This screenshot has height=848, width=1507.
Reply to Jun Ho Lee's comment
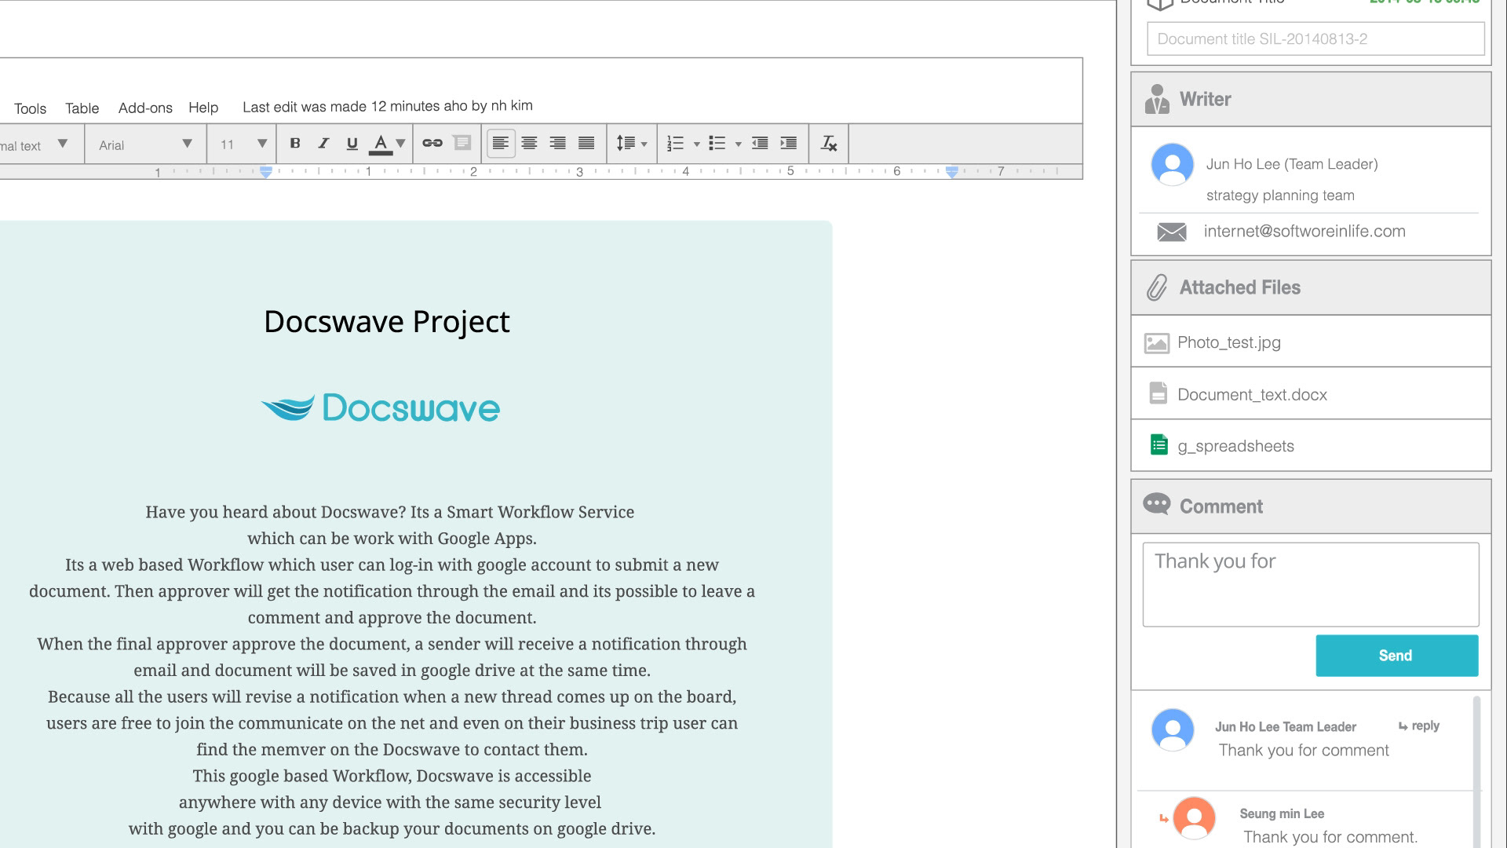coord(1419,726)
